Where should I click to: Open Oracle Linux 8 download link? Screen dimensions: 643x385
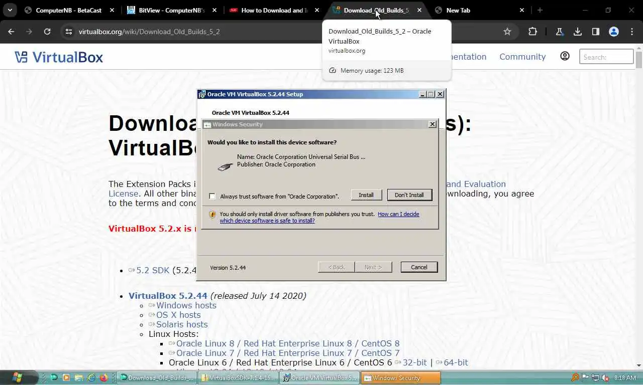tap(288, 343)
